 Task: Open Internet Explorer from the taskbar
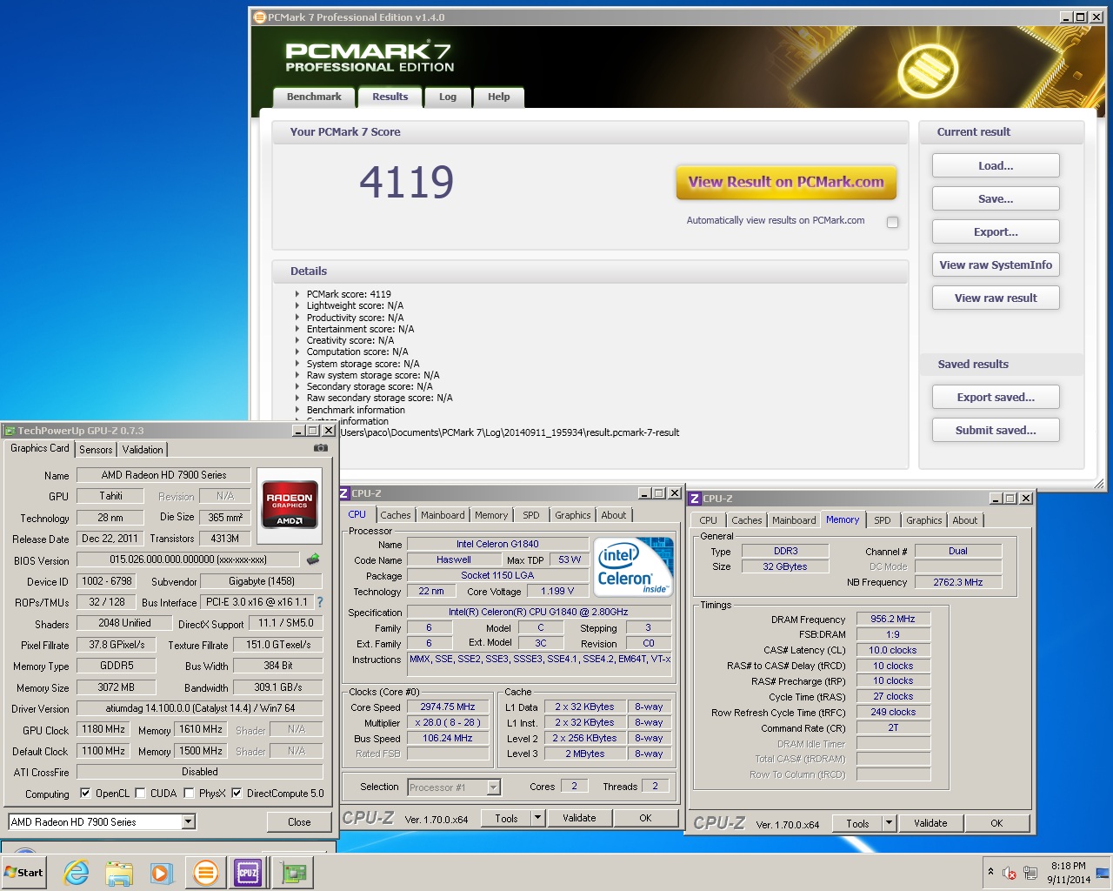point(77,872)
